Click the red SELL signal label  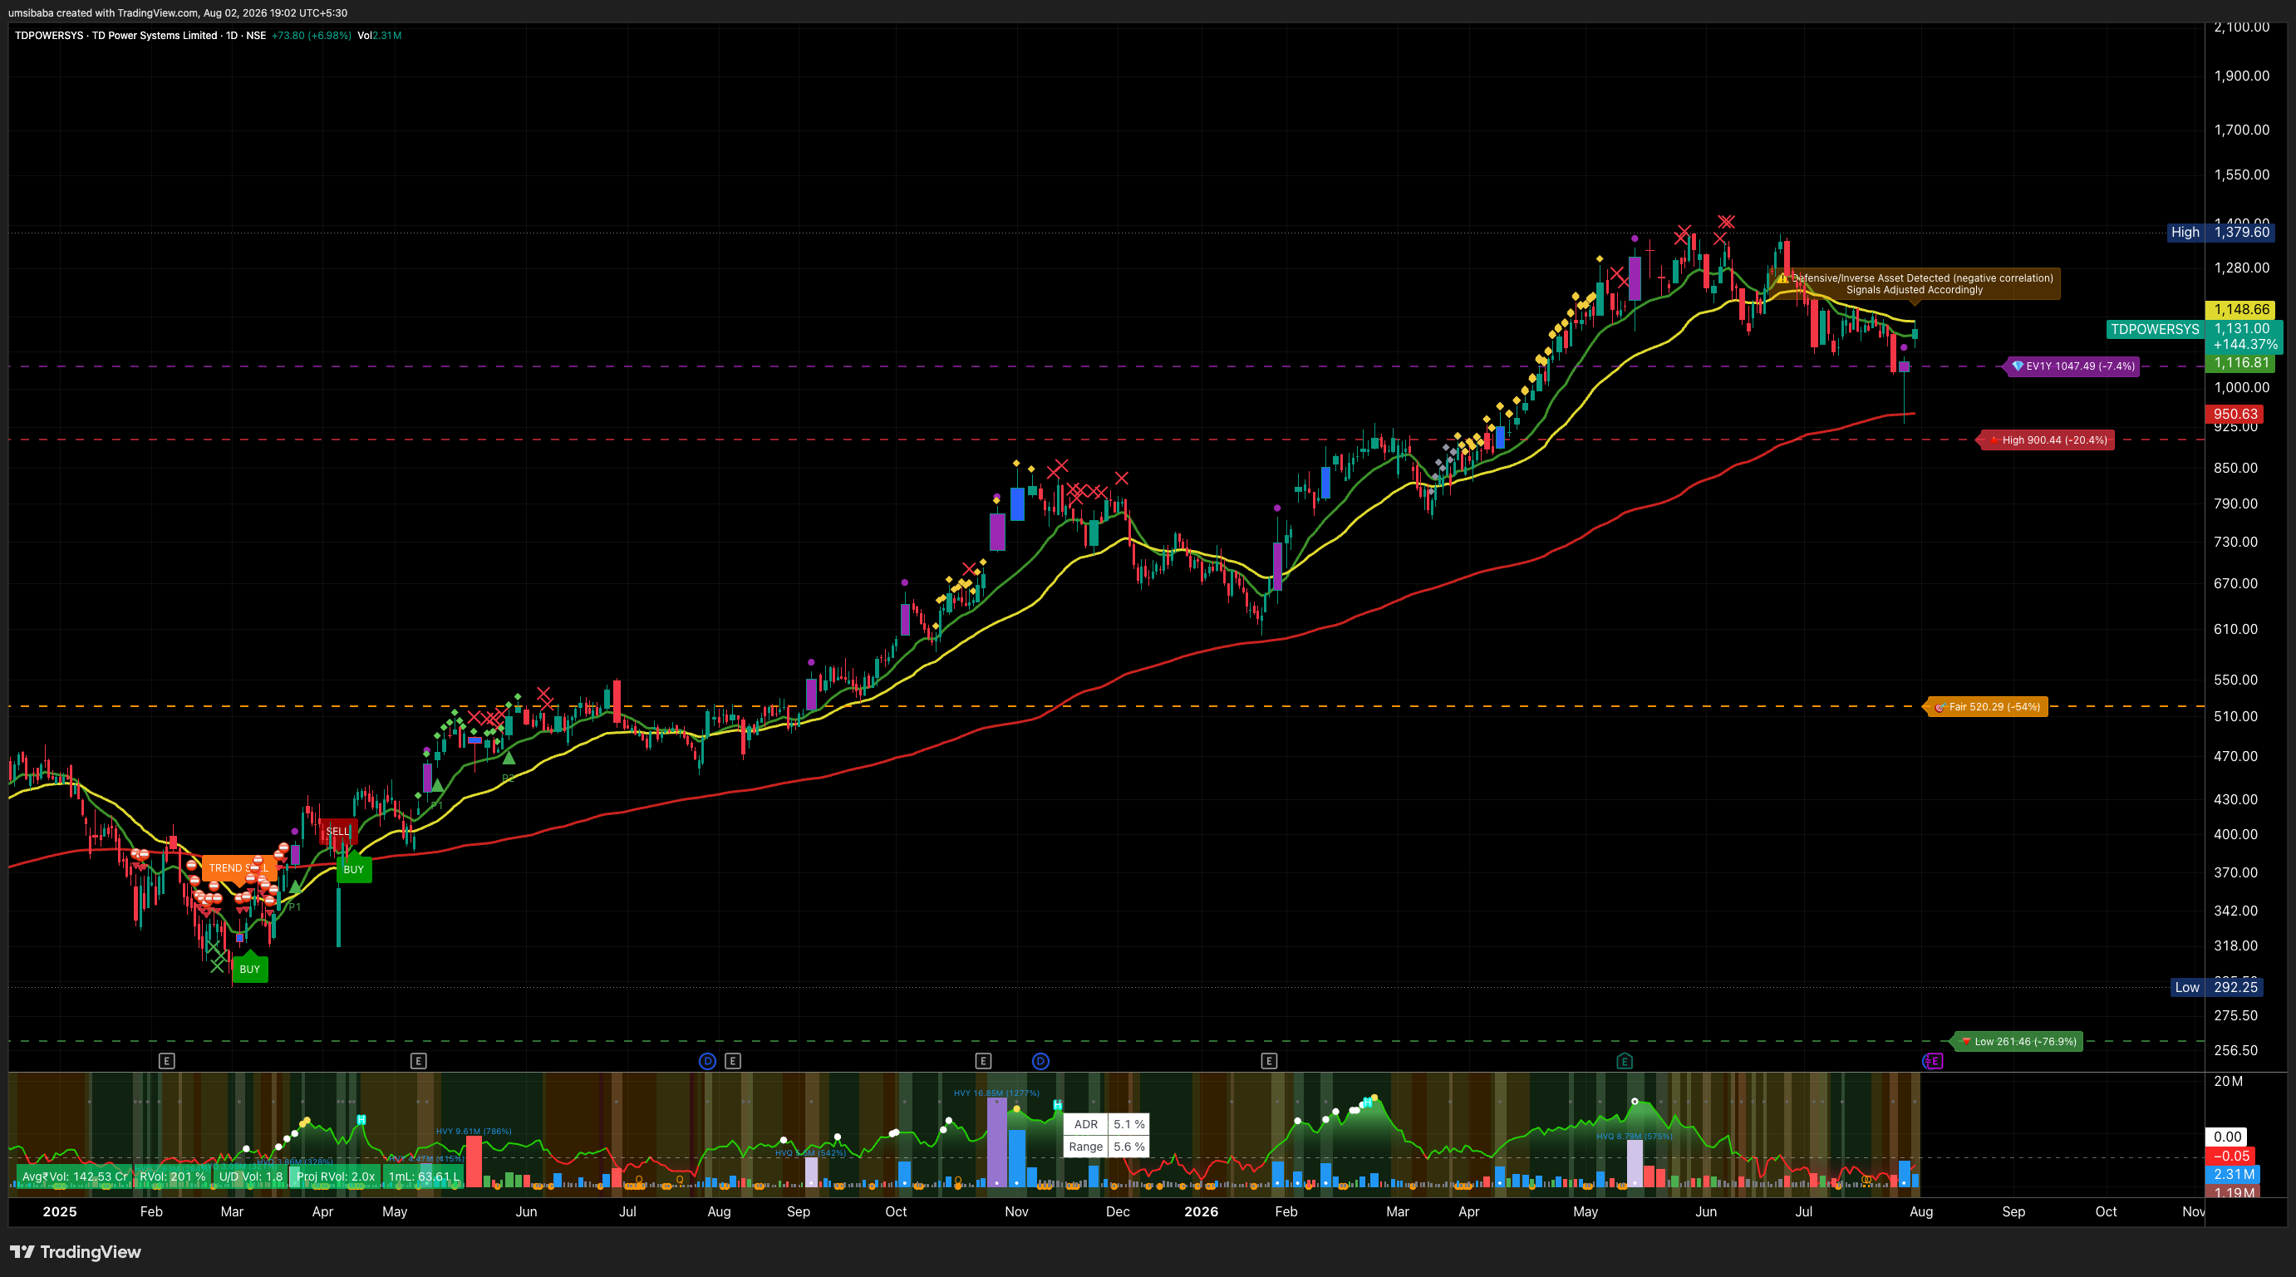[x=338, y=831]
